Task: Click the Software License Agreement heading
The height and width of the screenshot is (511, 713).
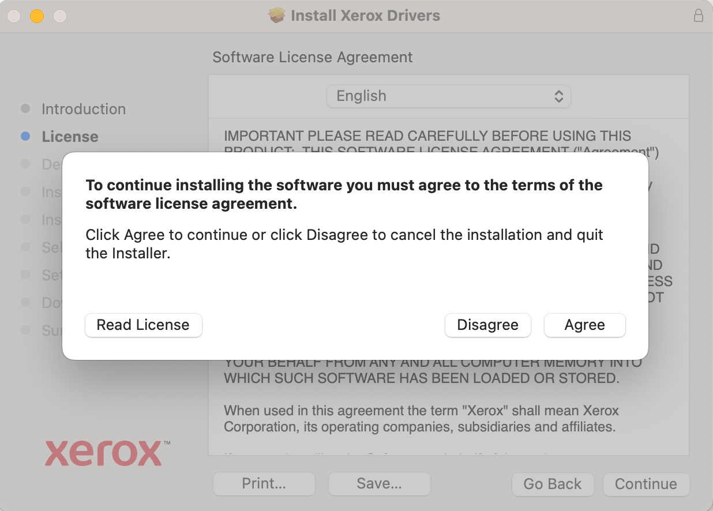Action: point(312,57)
